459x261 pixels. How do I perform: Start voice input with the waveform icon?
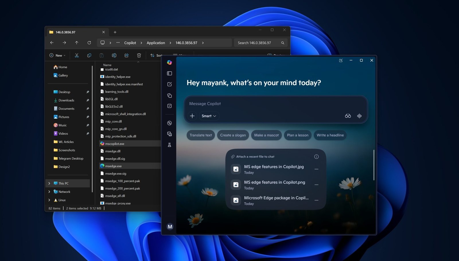(359, 116)
